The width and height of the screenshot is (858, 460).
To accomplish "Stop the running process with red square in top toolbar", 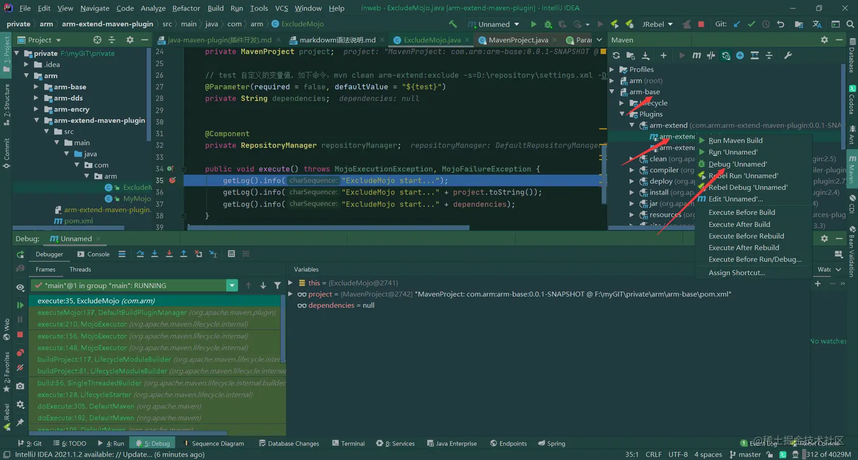I will point(701,24).
